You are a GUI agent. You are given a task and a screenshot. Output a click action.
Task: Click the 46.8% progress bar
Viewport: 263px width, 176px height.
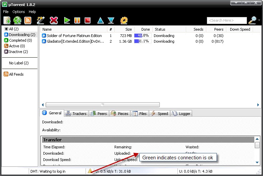143,35
